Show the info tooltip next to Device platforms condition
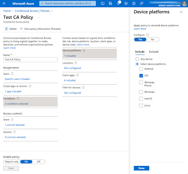 click(84, 50)
